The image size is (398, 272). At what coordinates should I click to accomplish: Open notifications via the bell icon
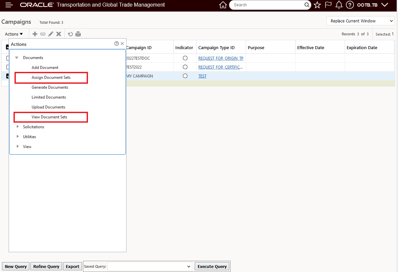pyautogui.click(x=339, y=5)
